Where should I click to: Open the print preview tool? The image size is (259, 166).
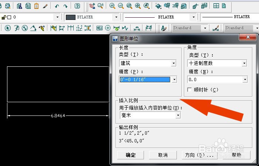pyautogui.click(x=7, y=6)
